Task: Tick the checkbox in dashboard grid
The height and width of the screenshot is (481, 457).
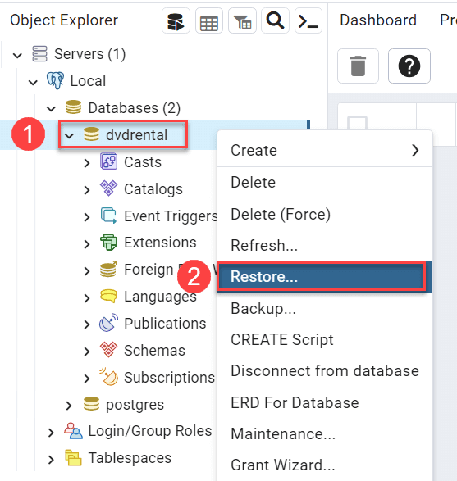Action: [358, 123]
